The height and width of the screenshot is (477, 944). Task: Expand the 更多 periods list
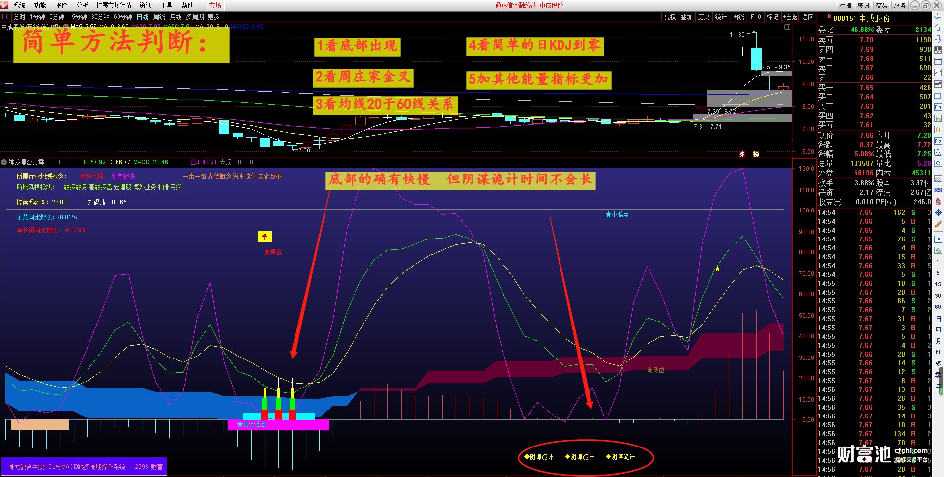pos(216,17)
